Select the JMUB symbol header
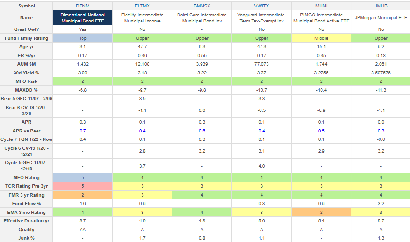The image size is (410, 242). pyautogui.click(x=380, y=6)
